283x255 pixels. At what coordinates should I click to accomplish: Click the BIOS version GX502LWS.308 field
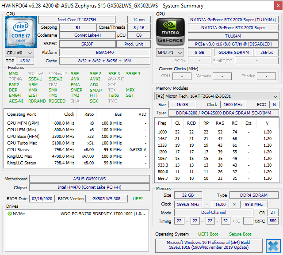tap(107, 199)
